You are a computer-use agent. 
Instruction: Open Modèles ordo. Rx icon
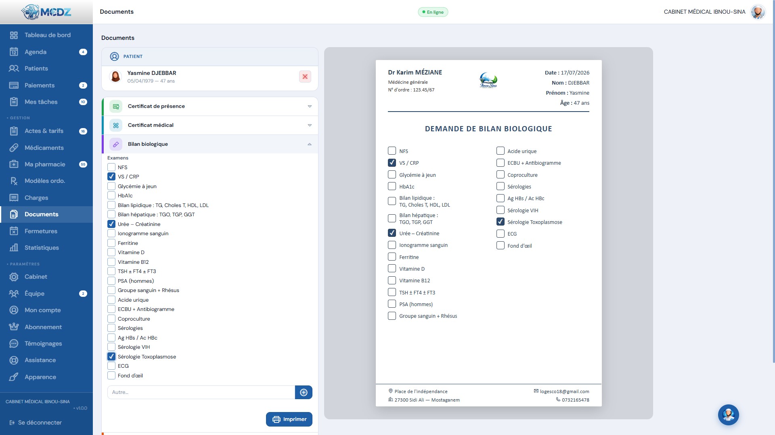(x=14, y=181)
